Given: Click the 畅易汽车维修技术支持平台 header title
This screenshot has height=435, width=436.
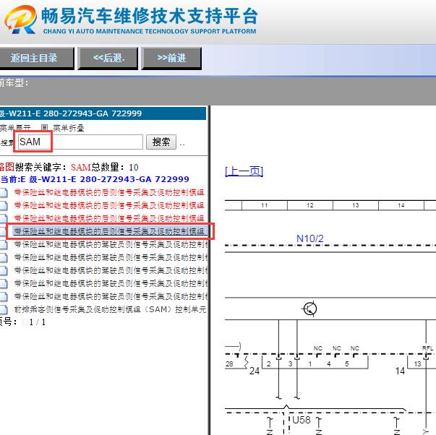Looking at the screenshot, I should 150,16.
